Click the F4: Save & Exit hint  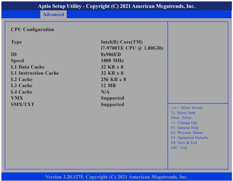click(184, 143)
